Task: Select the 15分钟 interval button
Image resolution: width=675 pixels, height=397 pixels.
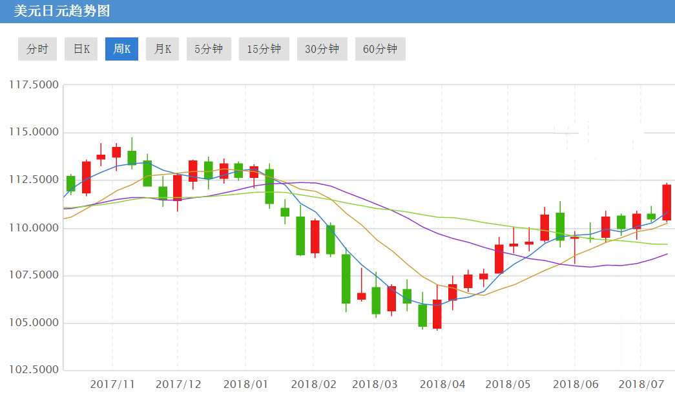Action: coord(264,49)
